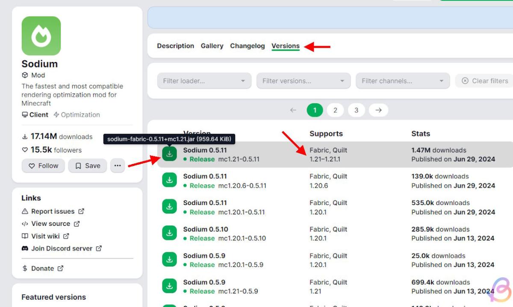Open the Join Discord server link

(62, 248)
